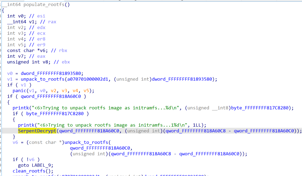Screen dimensions: 302x176
Task: Click qword_FFFFFFFF818A60C0 in the if condition
Action: click(51, 96)
